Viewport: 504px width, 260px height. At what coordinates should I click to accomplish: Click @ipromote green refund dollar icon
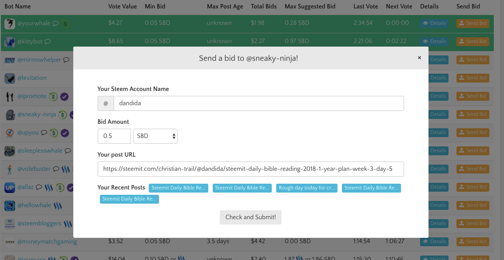tap(53, 96)
